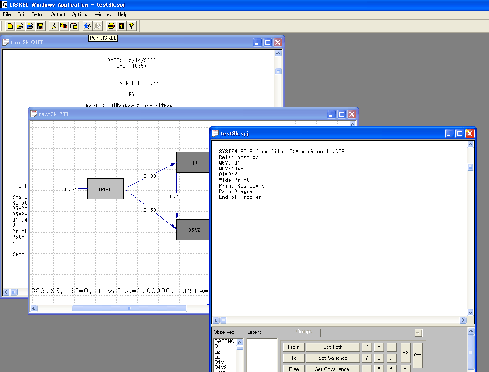Click the 'Q5V2=Q4V1' line in test3k.spj
The image size is (489, 372).
coord(232,169)
